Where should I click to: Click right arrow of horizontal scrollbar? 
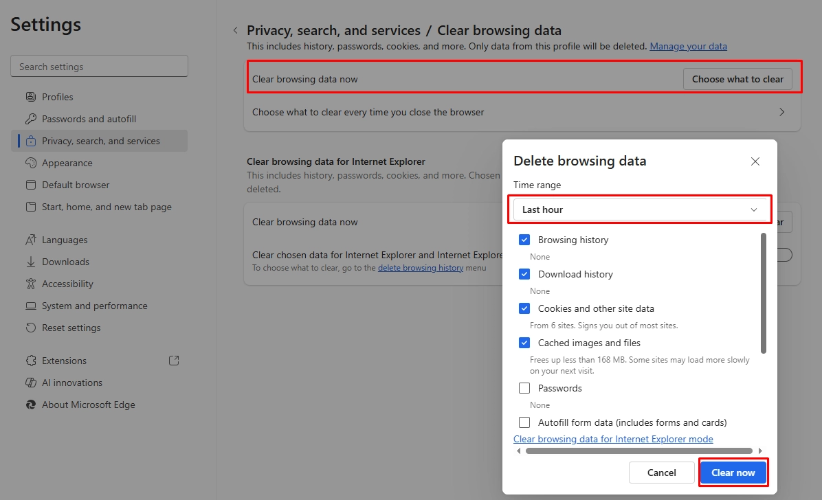(x=760, y=451)
